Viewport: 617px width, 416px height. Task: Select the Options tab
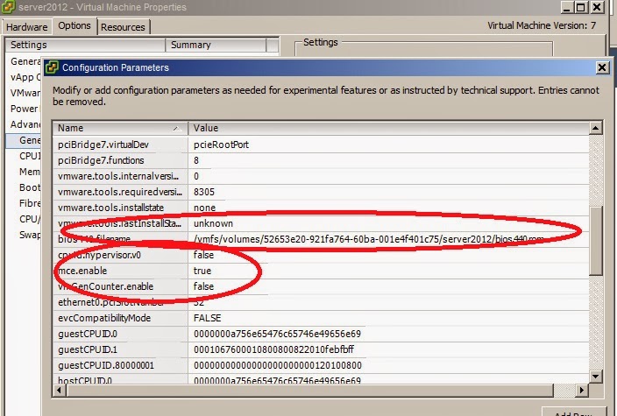74,26
